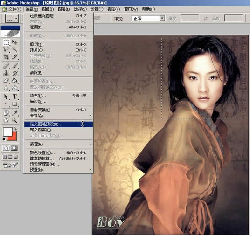Screen dimensions: 250x235
Task: Choose 返回(K) step backward item
Action: pos(58,27)
